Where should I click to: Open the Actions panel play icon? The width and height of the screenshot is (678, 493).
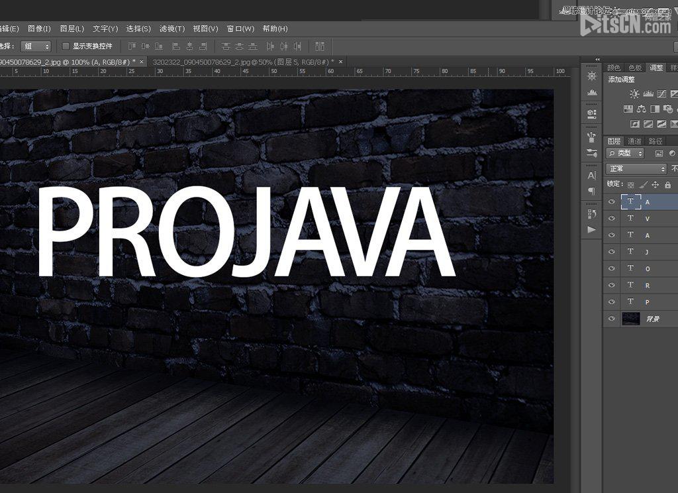(x=592, y=229)
